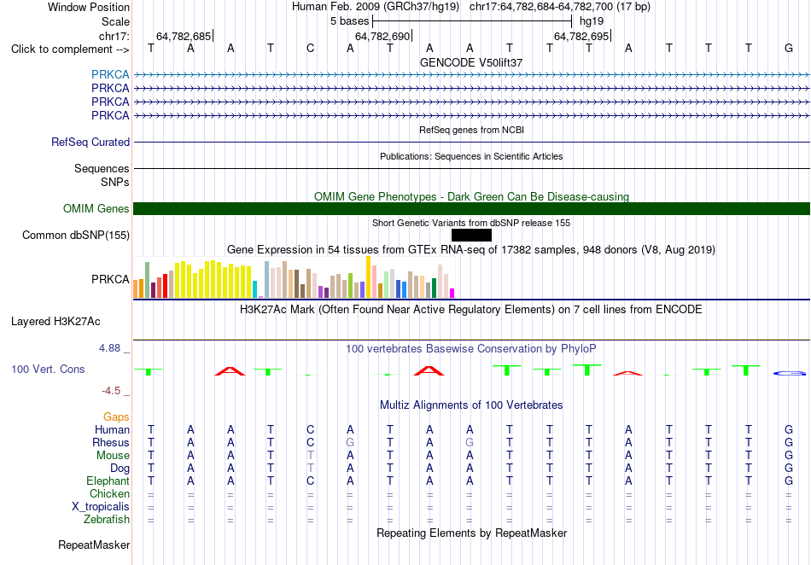Click the PRKCA label beside the GTEx chart

tap(110, 279)
